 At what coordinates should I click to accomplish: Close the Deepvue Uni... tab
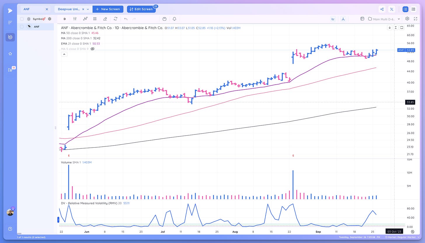[83, 9]
